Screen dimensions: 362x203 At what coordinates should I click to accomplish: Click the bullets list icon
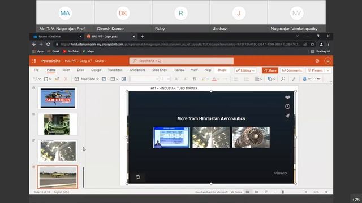tap(235, 79)
